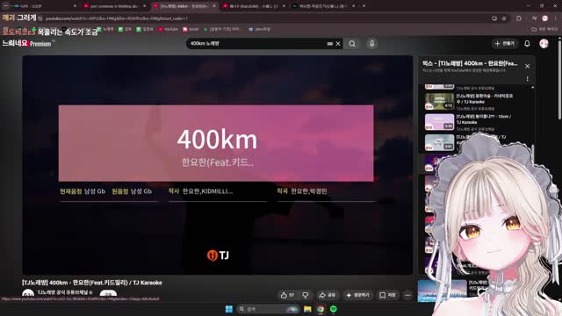Open on-screen keyboard icon in search box

click(x=330, y=44)
